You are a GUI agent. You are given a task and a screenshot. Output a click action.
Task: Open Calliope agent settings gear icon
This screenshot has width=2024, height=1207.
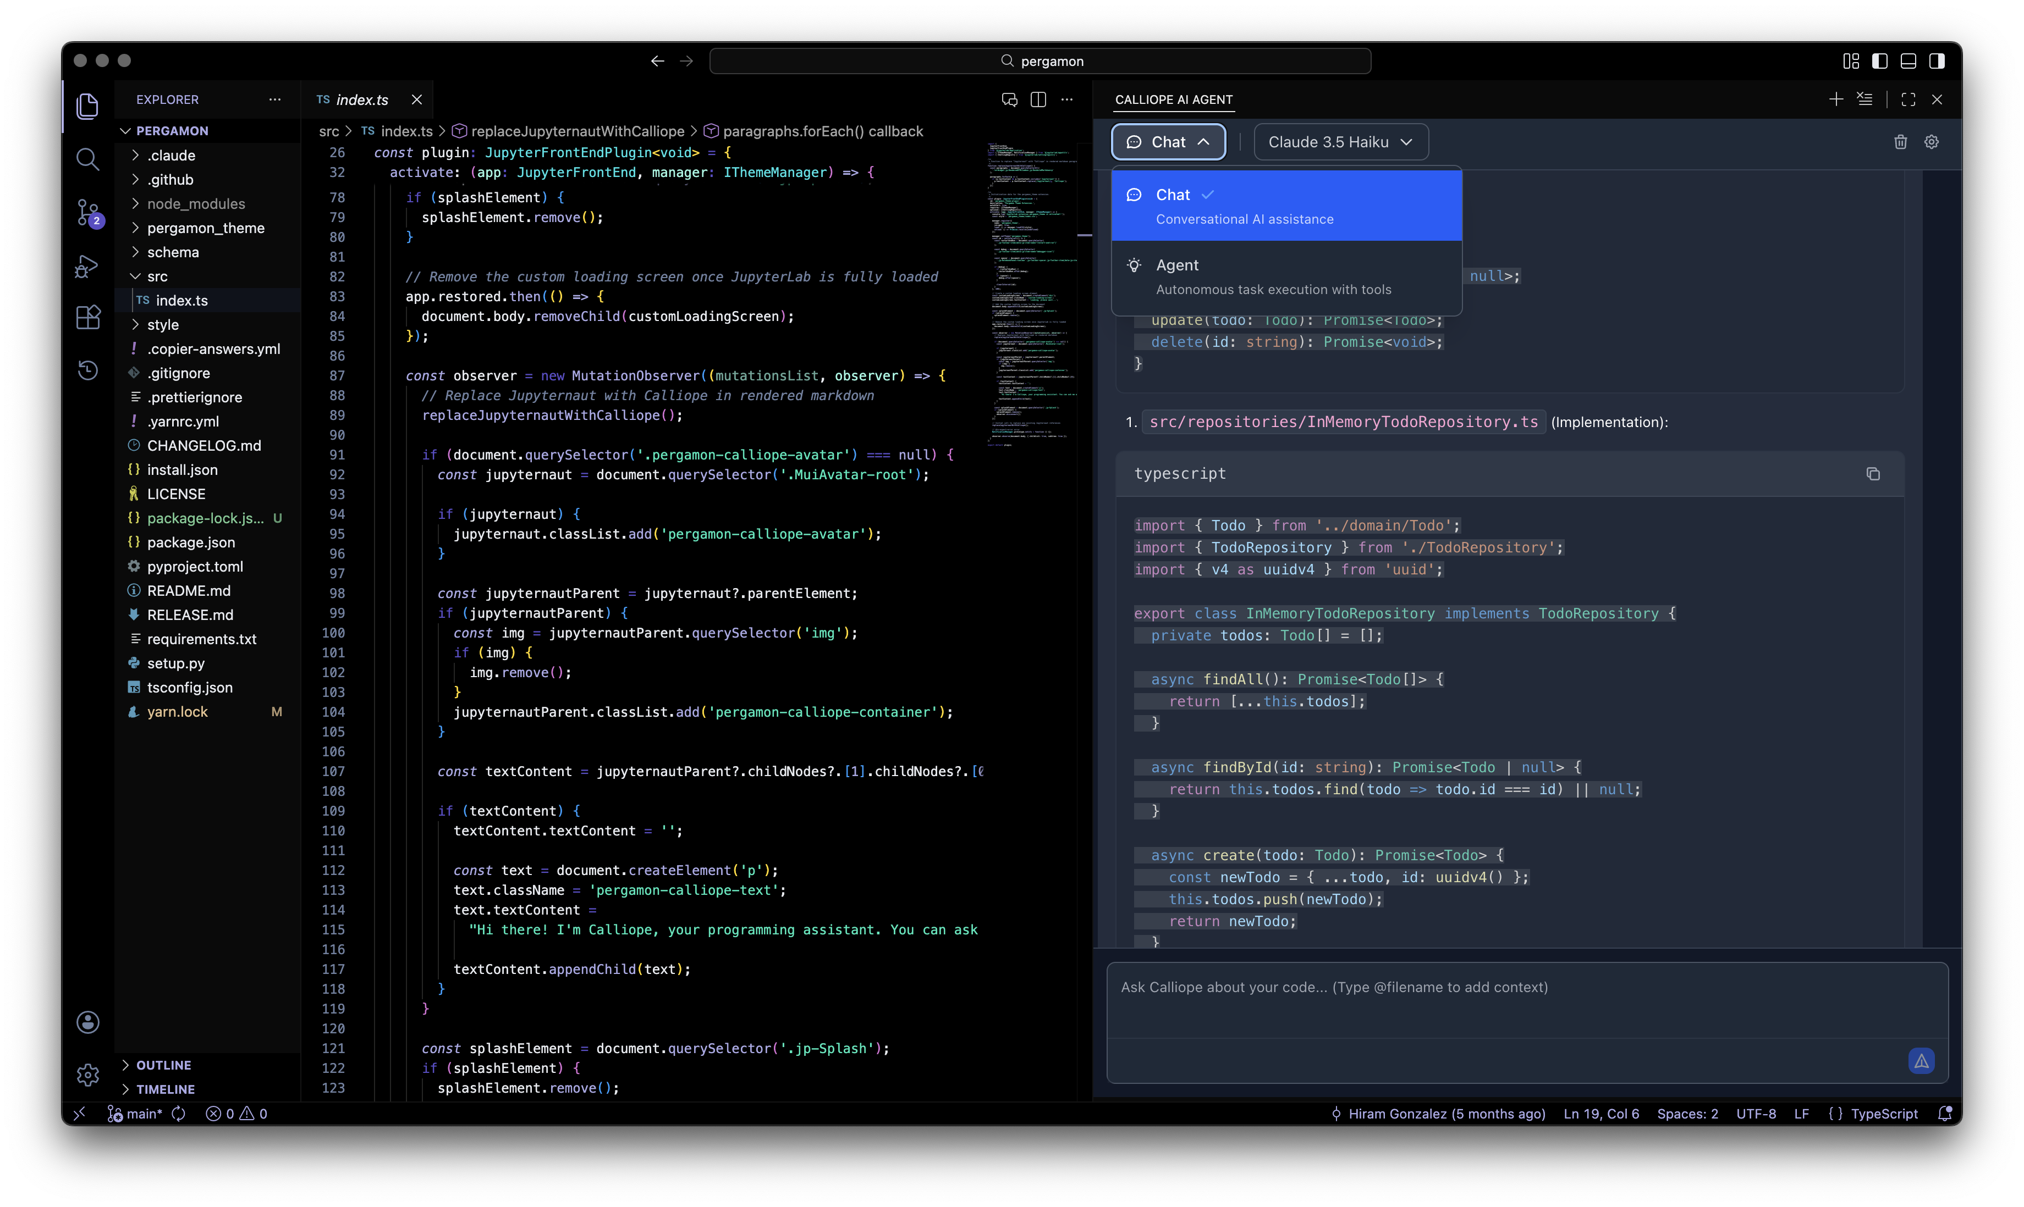(1931, 142)
